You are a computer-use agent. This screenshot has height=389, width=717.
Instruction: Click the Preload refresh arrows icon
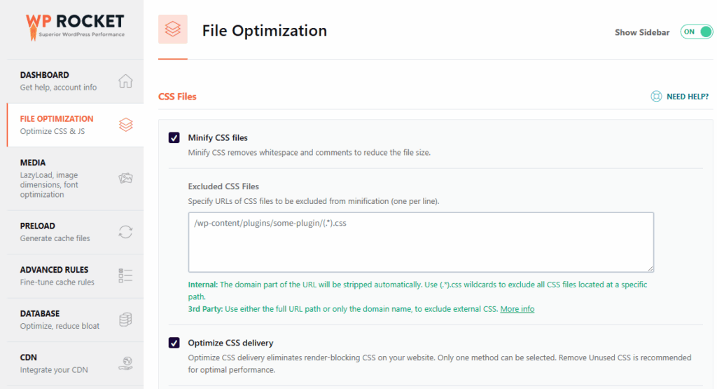coord(125,232)
